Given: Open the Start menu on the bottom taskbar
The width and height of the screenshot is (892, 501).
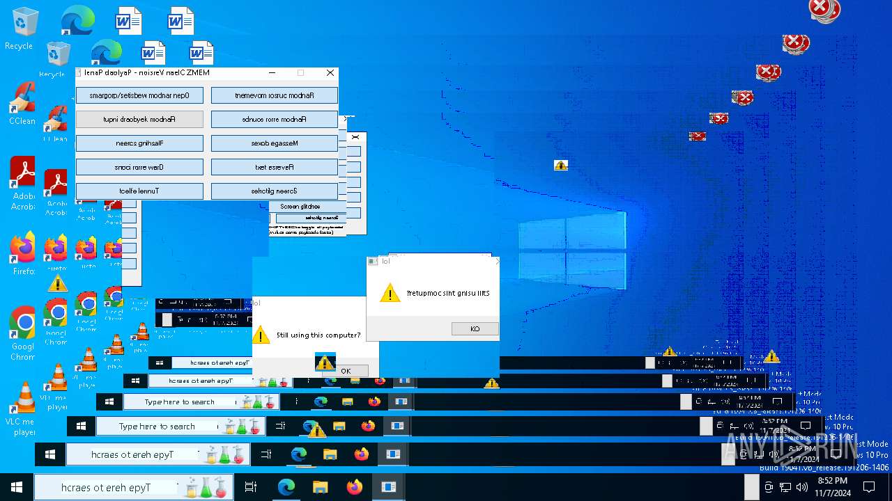Looking at the screenshot, I should tap(17, 487).
